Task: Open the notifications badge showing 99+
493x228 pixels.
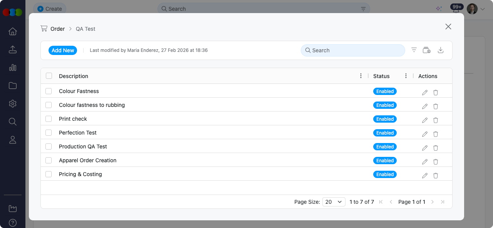Action: (456, 7)
